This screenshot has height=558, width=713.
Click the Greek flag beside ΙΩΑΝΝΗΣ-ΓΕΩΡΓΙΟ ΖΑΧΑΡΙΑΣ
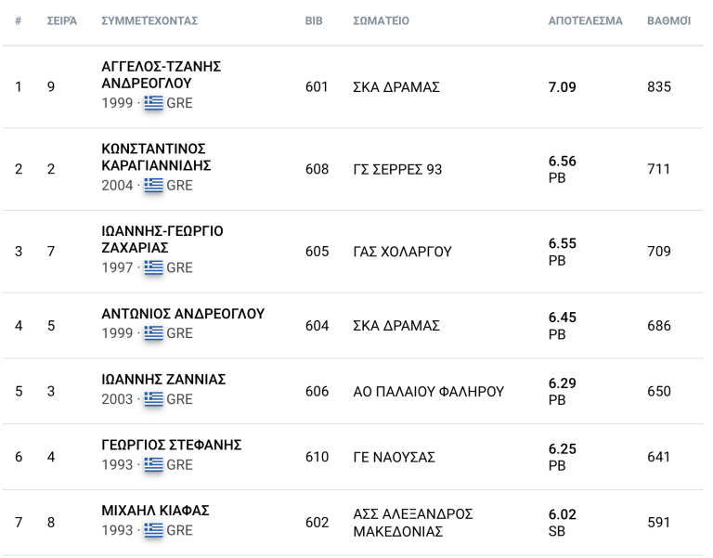coord(153,267)
